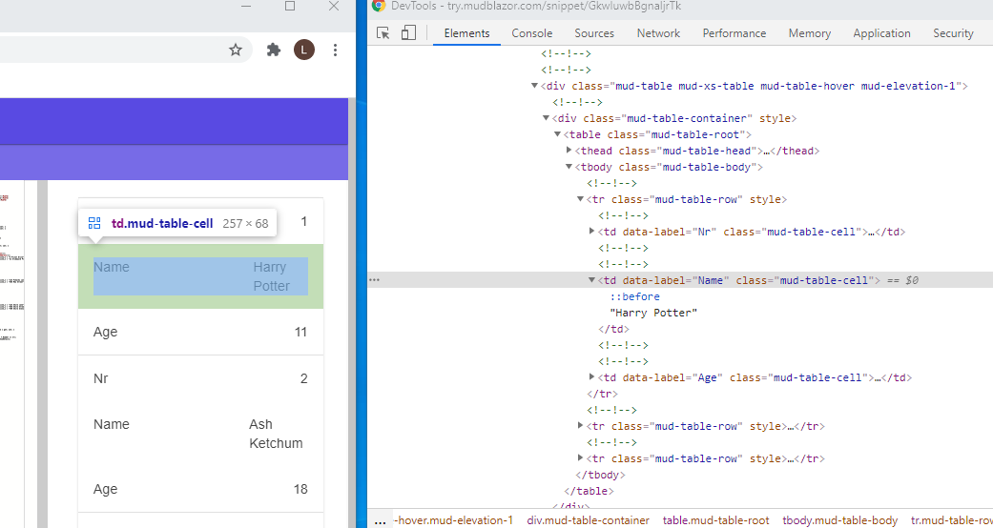This screenshot has width=993, height=528.
Task: Select the closing </tbody> tag
Action: pyautogui.click(x=600, y=475)
